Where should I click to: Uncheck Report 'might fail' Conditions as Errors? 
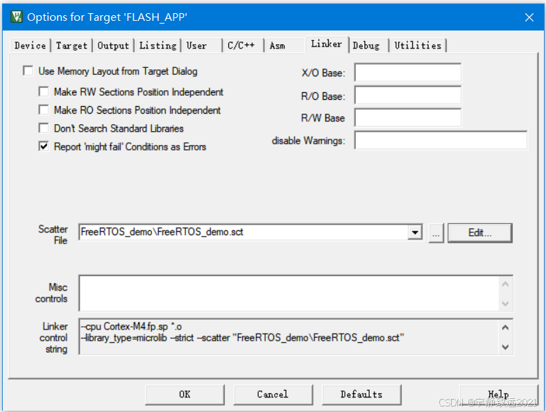click(44, 146)
